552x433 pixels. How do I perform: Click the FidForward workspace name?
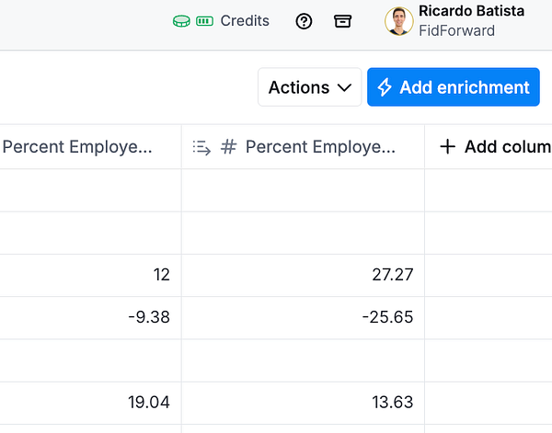click(x=456, y=31)
